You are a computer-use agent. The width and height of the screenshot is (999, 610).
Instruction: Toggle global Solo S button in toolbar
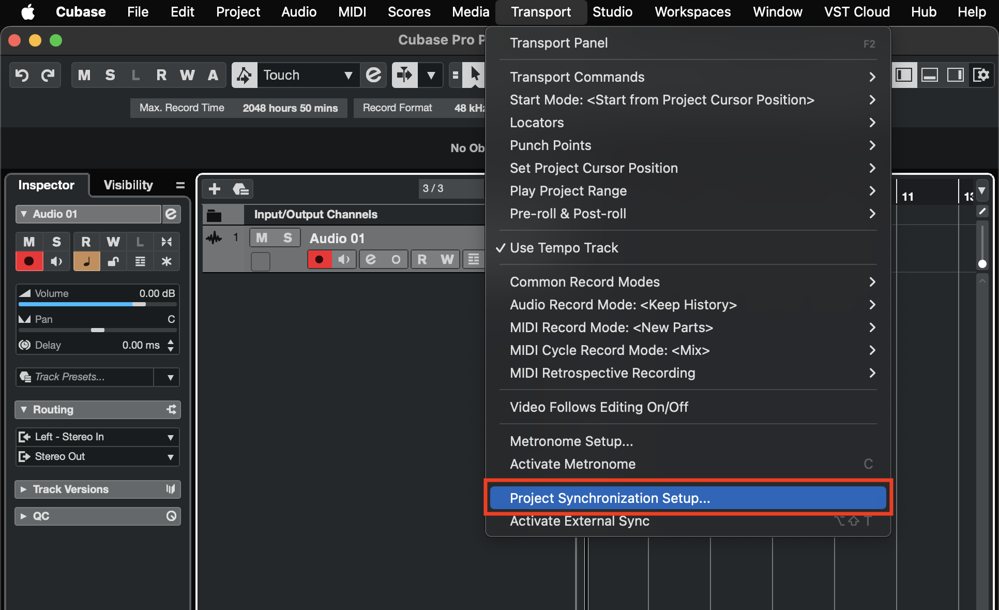click(110, 76)
